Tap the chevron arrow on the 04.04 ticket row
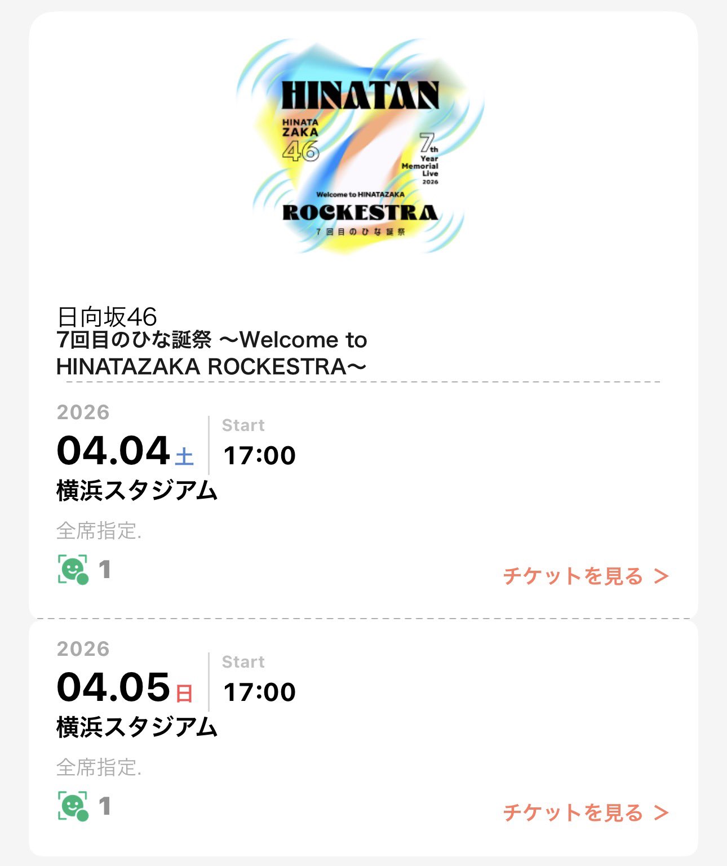Viewport: 727px width, 866px height. pyautogui.click(x=662, y=576)
